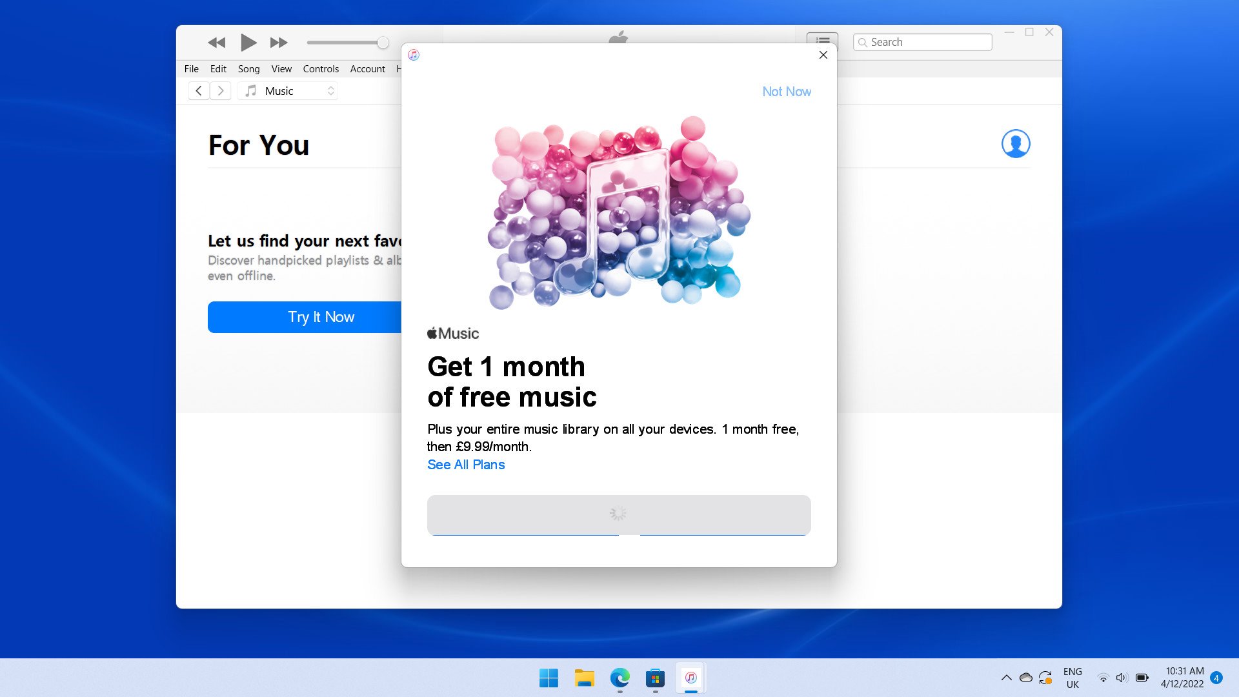This screenshot has width=1239, height=697.
Task: Click the iTunes icon in dialog title bar
Action: click(x=414, y=55)
